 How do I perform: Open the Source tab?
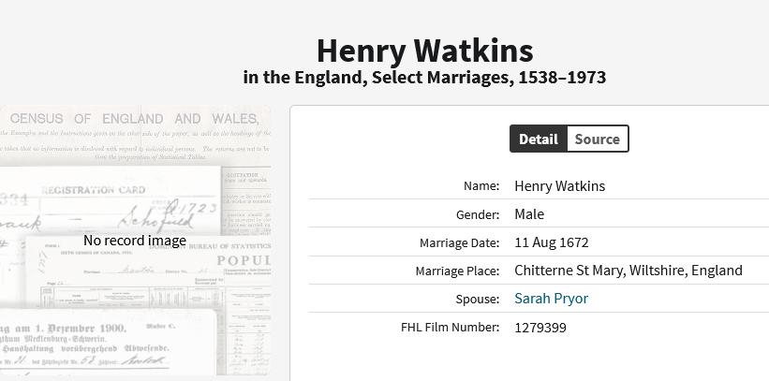coord(597,139)
